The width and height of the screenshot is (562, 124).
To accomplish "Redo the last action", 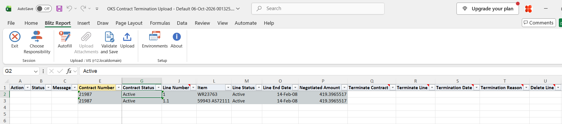I will point(83,9).
